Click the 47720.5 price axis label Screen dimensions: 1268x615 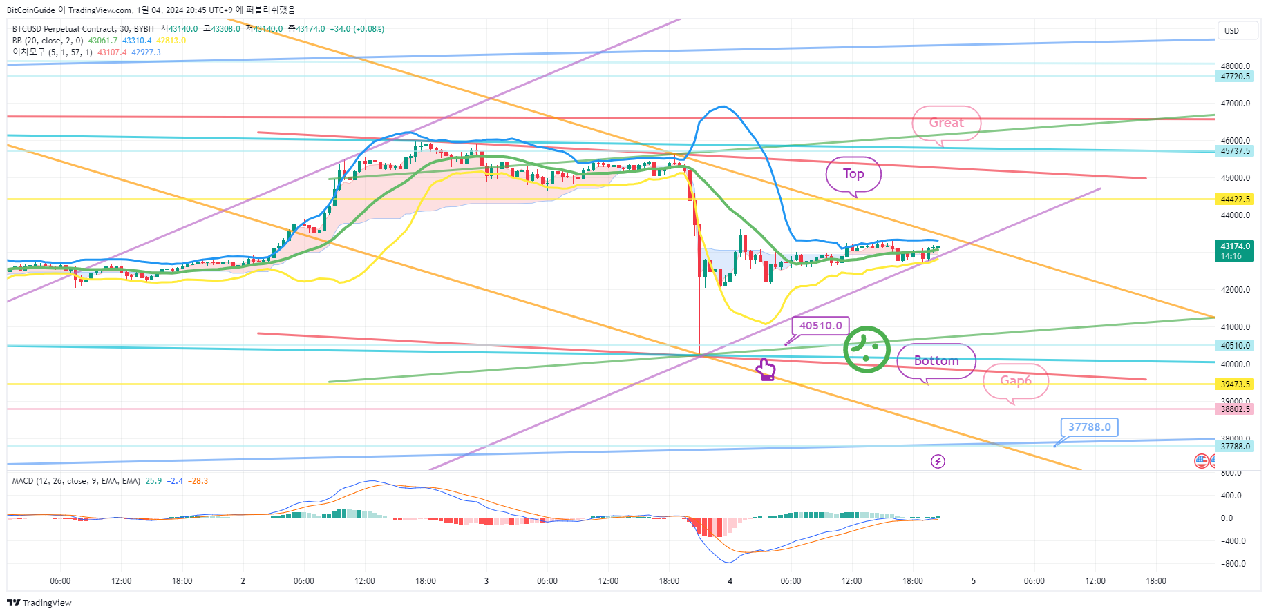click(1235, 77)
